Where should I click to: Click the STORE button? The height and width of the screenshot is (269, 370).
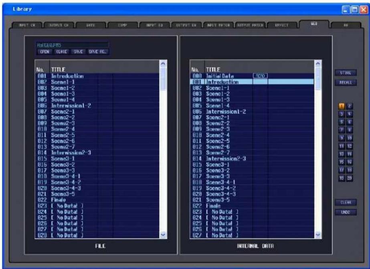tap(346, 73)
